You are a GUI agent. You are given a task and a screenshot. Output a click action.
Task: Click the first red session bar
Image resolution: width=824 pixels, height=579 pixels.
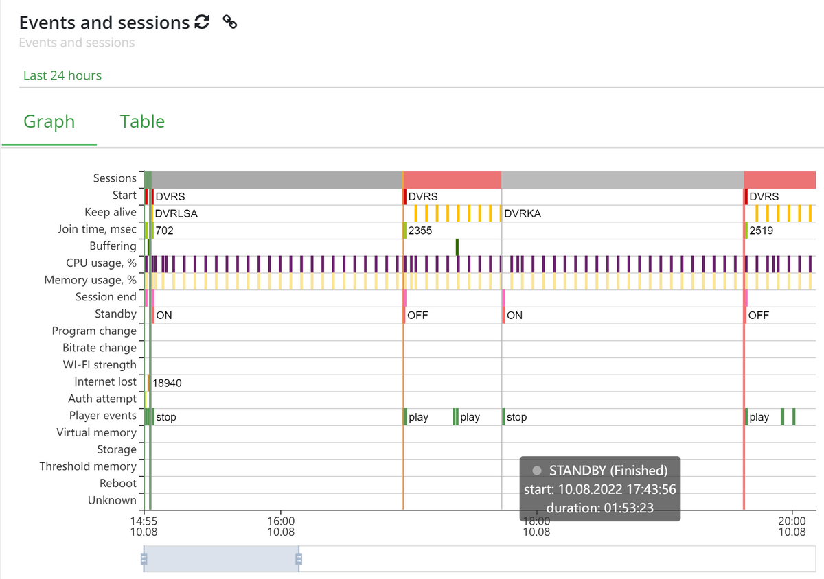click(x=452, y=180)
